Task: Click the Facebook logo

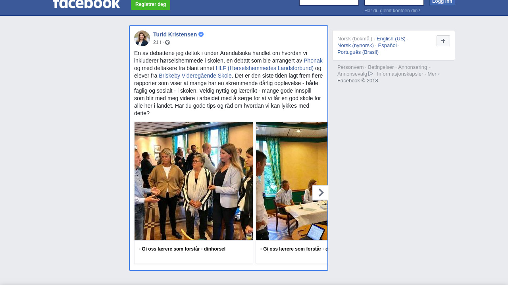Action: click(x=86, y=4)
